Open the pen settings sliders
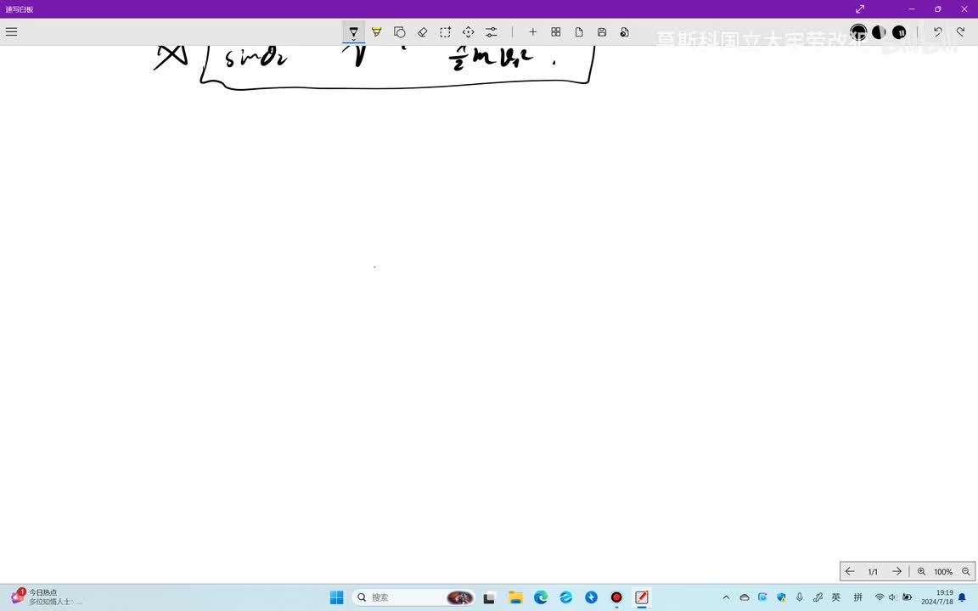 [492, 31]
